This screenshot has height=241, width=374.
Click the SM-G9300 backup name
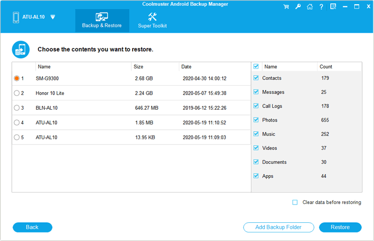pos(47,78)
